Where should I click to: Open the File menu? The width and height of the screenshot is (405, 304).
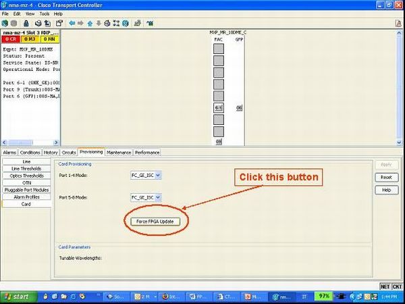pyautogui.click(x=5, y=14)
